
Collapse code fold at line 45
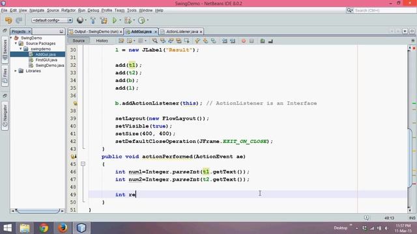point(83,164)
